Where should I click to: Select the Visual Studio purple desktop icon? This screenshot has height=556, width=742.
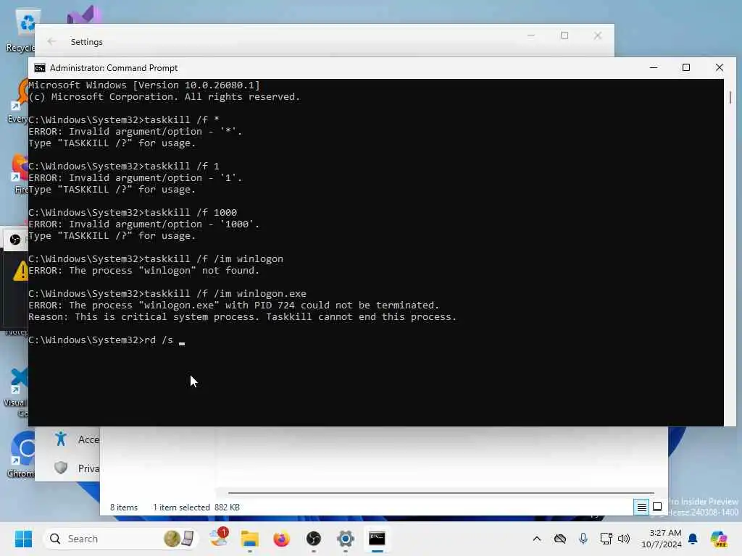coord(83,15)
